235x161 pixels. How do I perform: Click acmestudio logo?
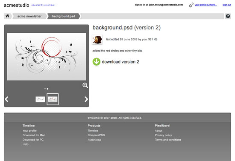point(17,5)
